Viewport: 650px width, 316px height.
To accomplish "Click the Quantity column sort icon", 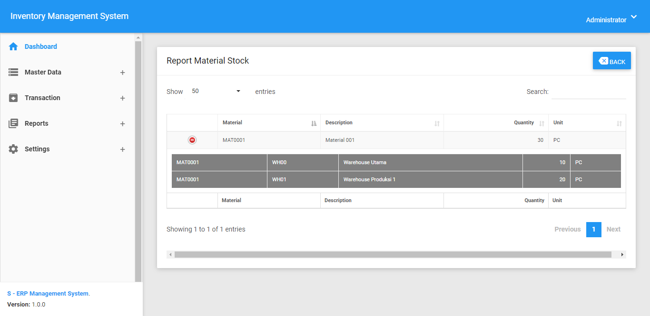I will tap(542, 123).
